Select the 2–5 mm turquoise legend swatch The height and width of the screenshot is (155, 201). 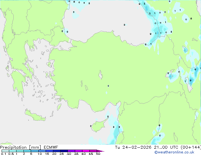coord(27,151)
